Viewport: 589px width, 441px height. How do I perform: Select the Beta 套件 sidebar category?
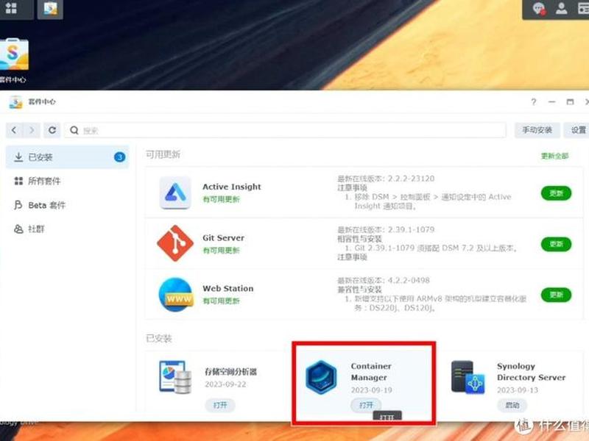coord(68,205)
